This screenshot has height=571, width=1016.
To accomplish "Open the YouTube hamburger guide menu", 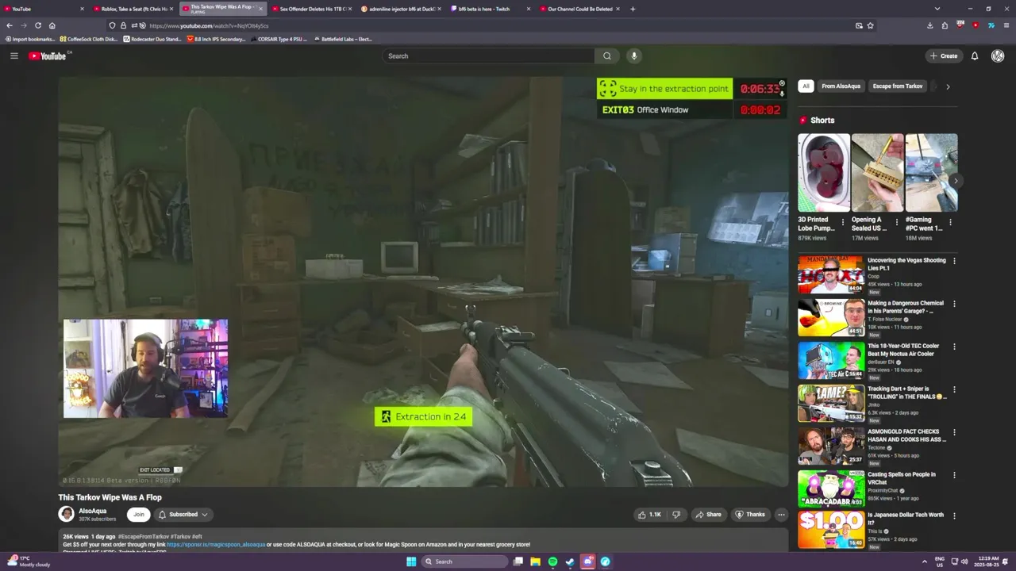I will tap(13, 56).
